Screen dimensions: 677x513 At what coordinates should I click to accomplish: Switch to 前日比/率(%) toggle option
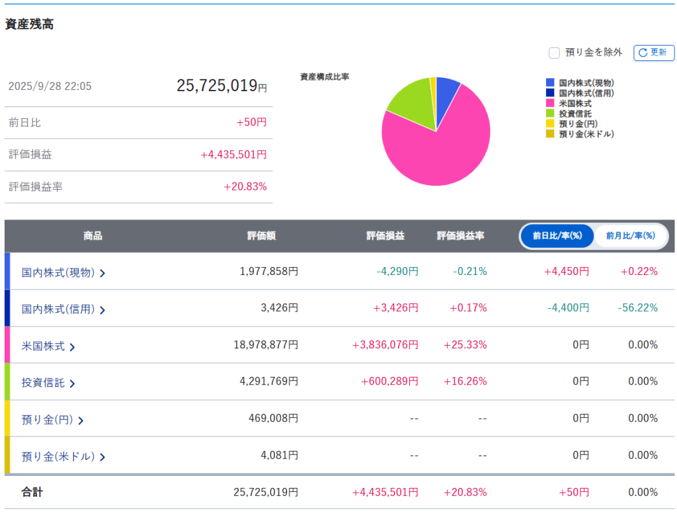point(557,236)
